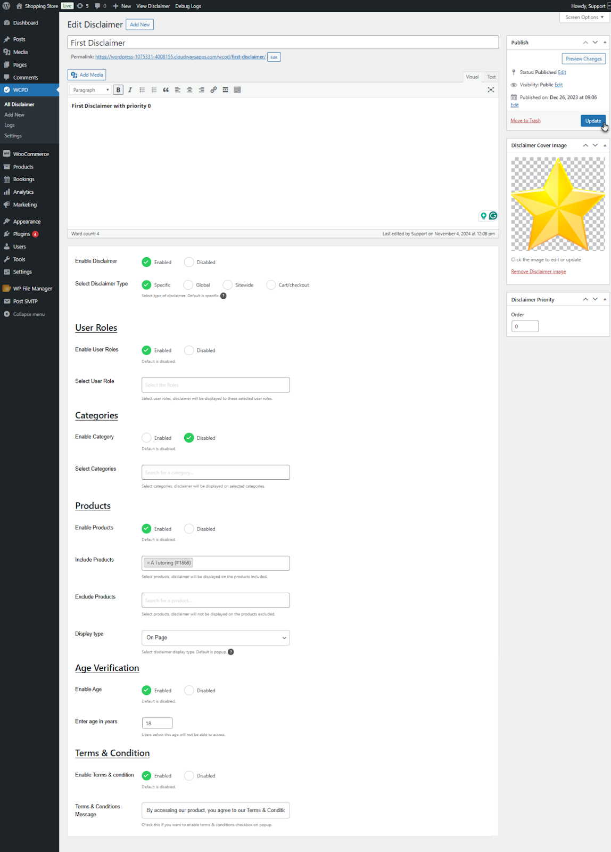Align text right in editor

pos(201,90)
